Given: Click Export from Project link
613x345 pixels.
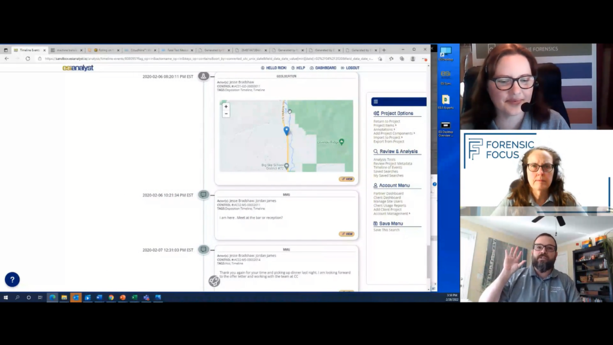Looking at the screenshot, I should pos(389,141).
